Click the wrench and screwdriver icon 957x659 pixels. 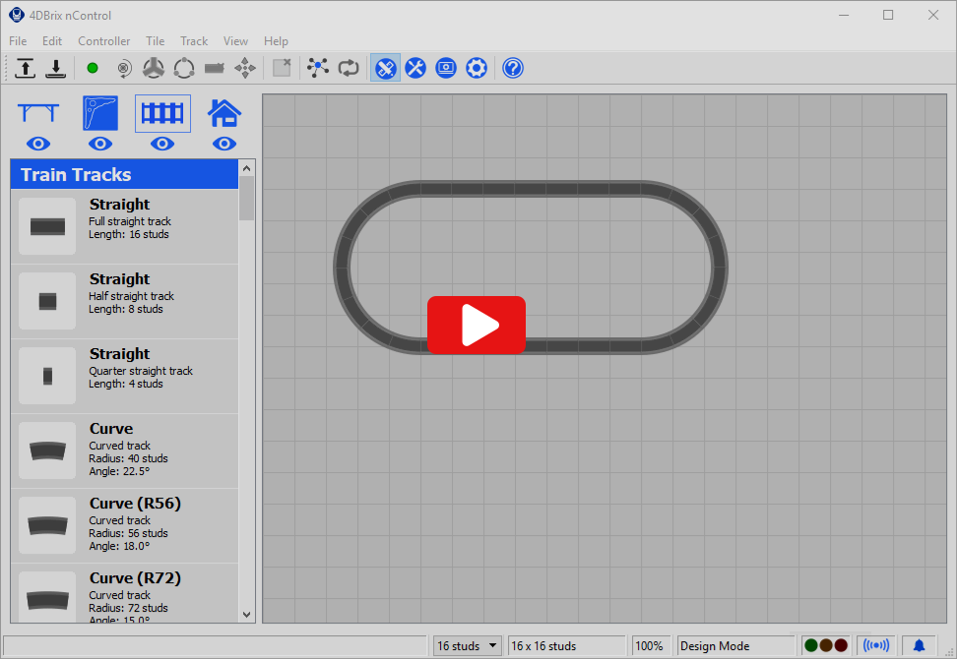(x=415, y=68)
